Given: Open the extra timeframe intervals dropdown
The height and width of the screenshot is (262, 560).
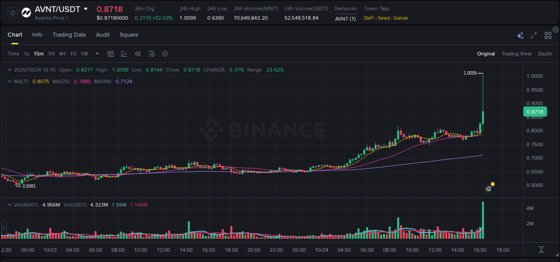Looking at the screenshot, I should (96, 54).
